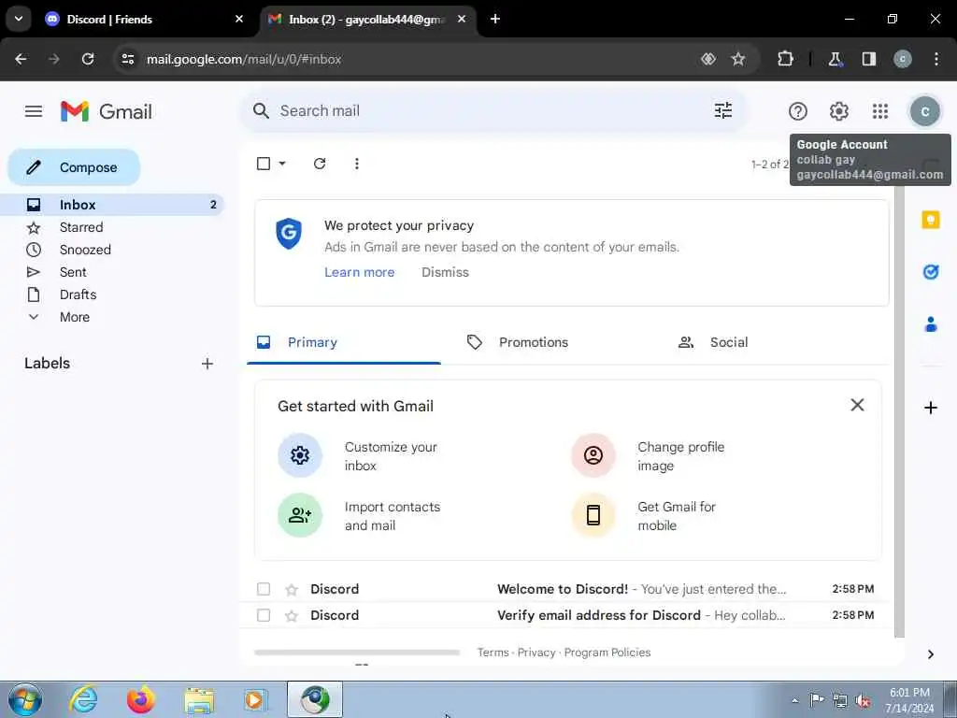This screenshot has height=718, width=957.
Task: Open Windows Explorer folder in taskbar
Action: [200, 699]
